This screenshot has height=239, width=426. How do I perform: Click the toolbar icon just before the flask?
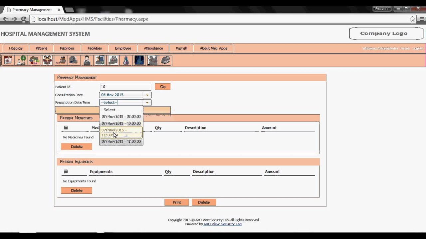tap(113, 60)
